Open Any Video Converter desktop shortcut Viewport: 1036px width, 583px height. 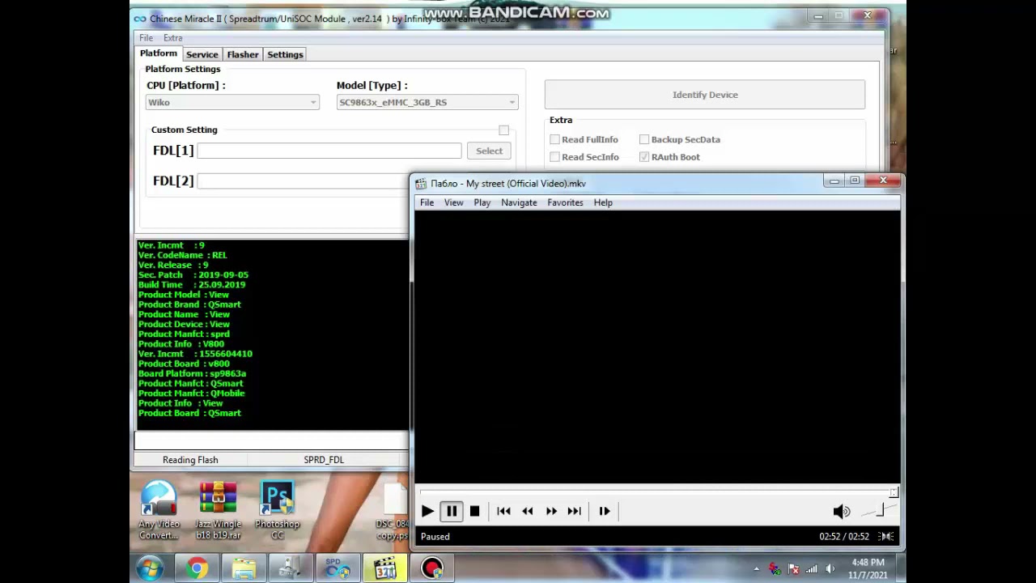[159, 510]
